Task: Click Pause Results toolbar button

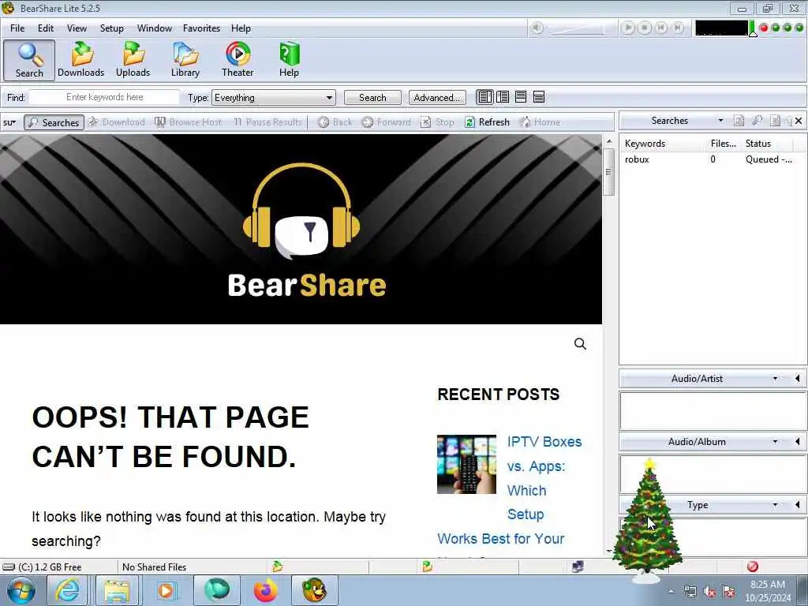Action: [x=267, y=122]
